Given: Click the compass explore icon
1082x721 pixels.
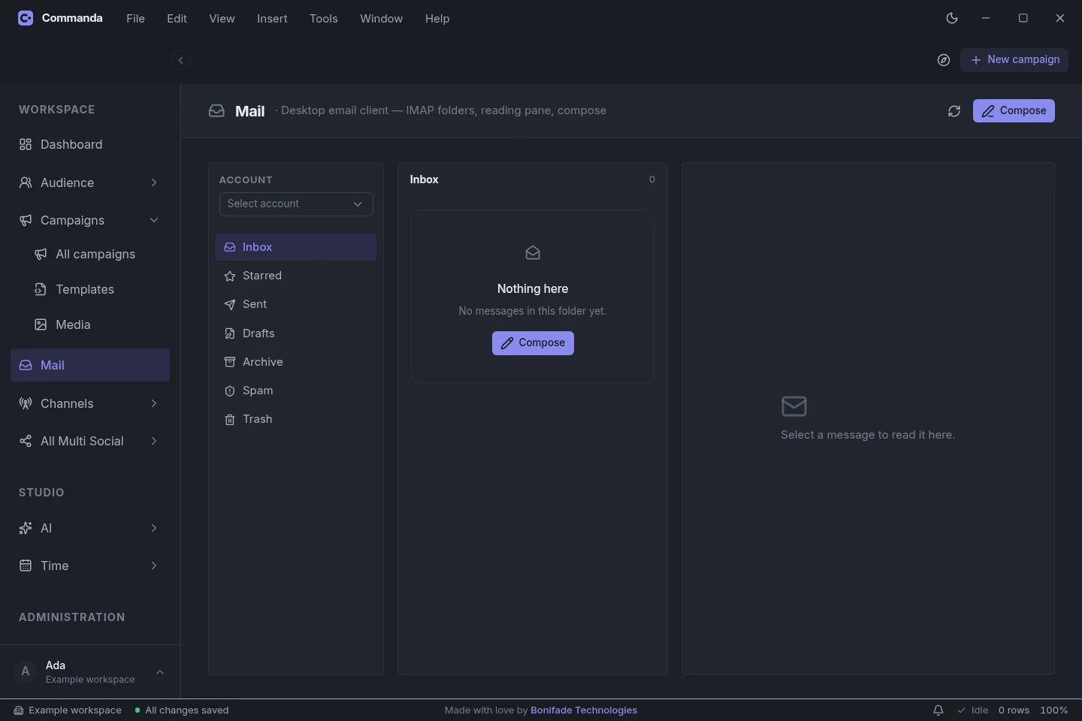Looking at the screenshot, I should [x=944, y=60].
